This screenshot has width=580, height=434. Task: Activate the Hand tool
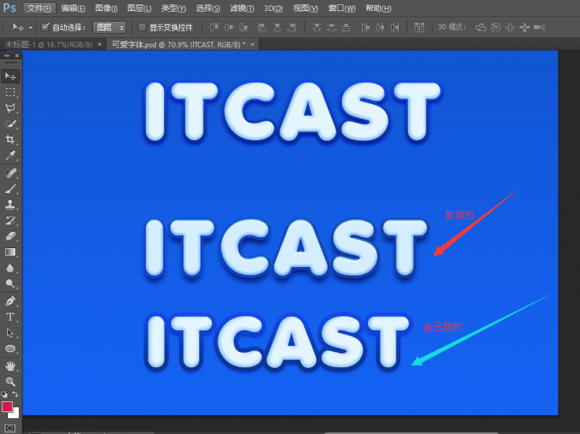(x=10, y=365)
